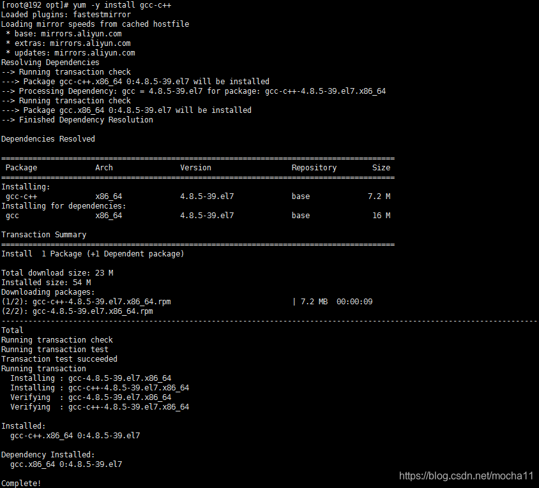Select the Transaction Summary heading

coord(42,234)
